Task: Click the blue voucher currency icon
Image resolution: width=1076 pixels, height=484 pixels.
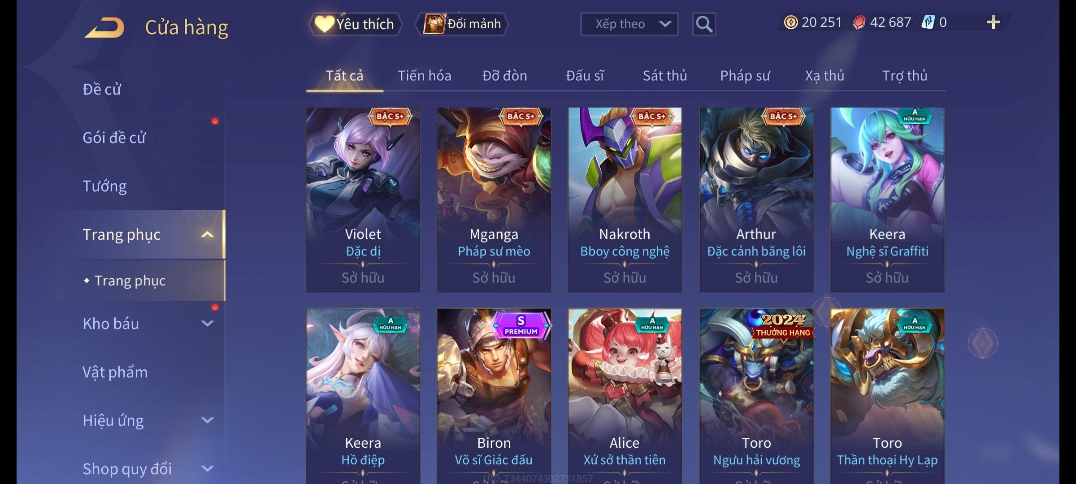Action: point(928,22)
